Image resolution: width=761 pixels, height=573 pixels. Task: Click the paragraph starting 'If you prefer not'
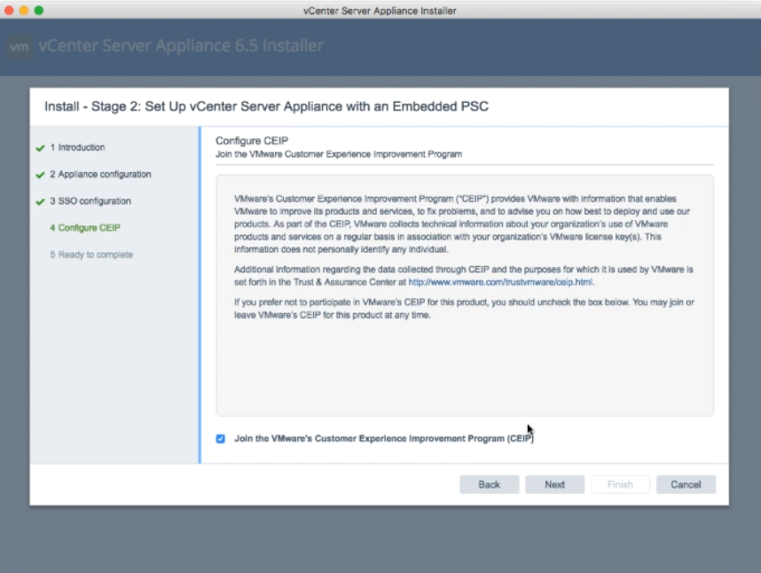click(x=464, y=309)
